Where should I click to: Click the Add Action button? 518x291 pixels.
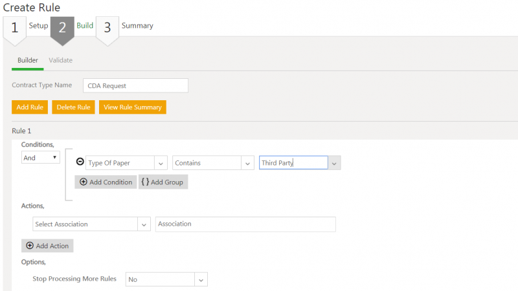coord(48,246)
